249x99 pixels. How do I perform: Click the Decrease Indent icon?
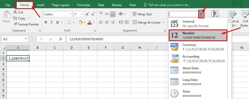[x=121, y=22]
